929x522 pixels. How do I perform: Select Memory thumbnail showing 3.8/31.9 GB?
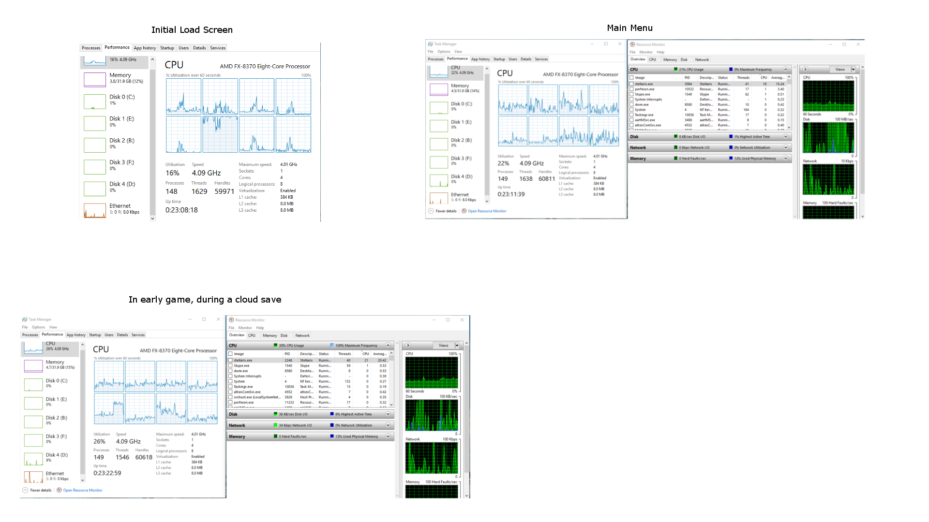pyautogui.click(x=95, y=79)
